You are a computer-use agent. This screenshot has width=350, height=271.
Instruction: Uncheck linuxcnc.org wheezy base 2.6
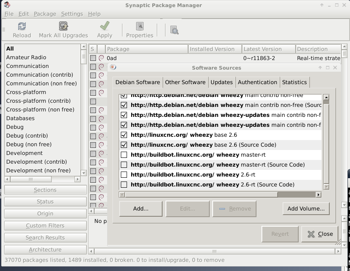click(x=124, y=135)
